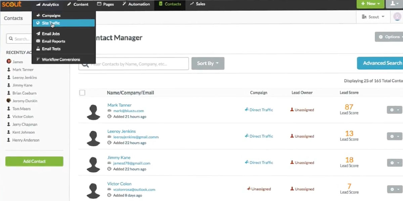This screenshot has height=201, width=403.
Task: Click James avatar in recently added list
Action: coord(9,62)
